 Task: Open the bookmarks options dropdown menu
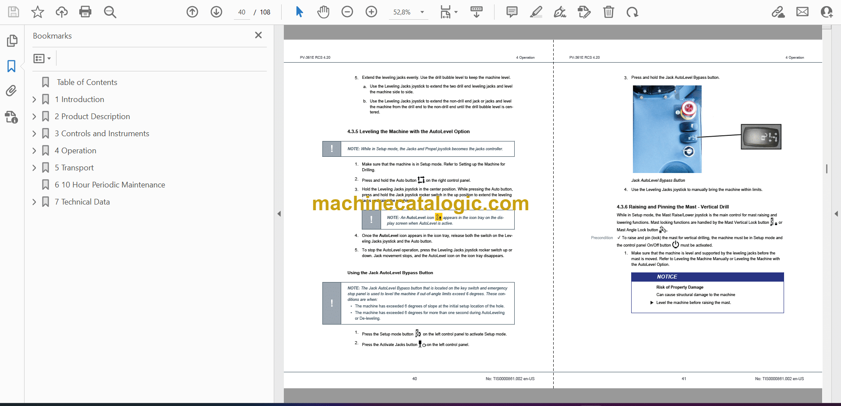42,58
